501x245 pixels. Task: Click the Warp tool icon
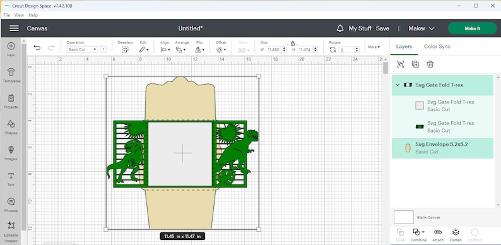point(243,50)
